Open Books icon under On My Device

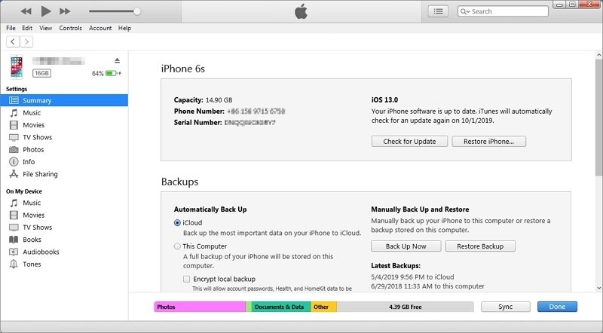tap(14, 240)
